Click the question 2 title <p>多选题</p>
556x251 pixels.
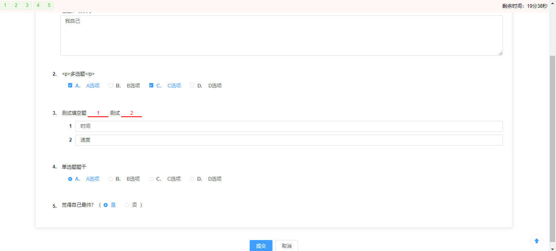(x=78, y=74)
